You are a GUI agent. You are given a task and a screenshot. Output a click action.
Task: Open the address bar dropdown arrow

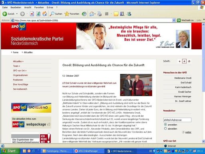click(174, 20)
